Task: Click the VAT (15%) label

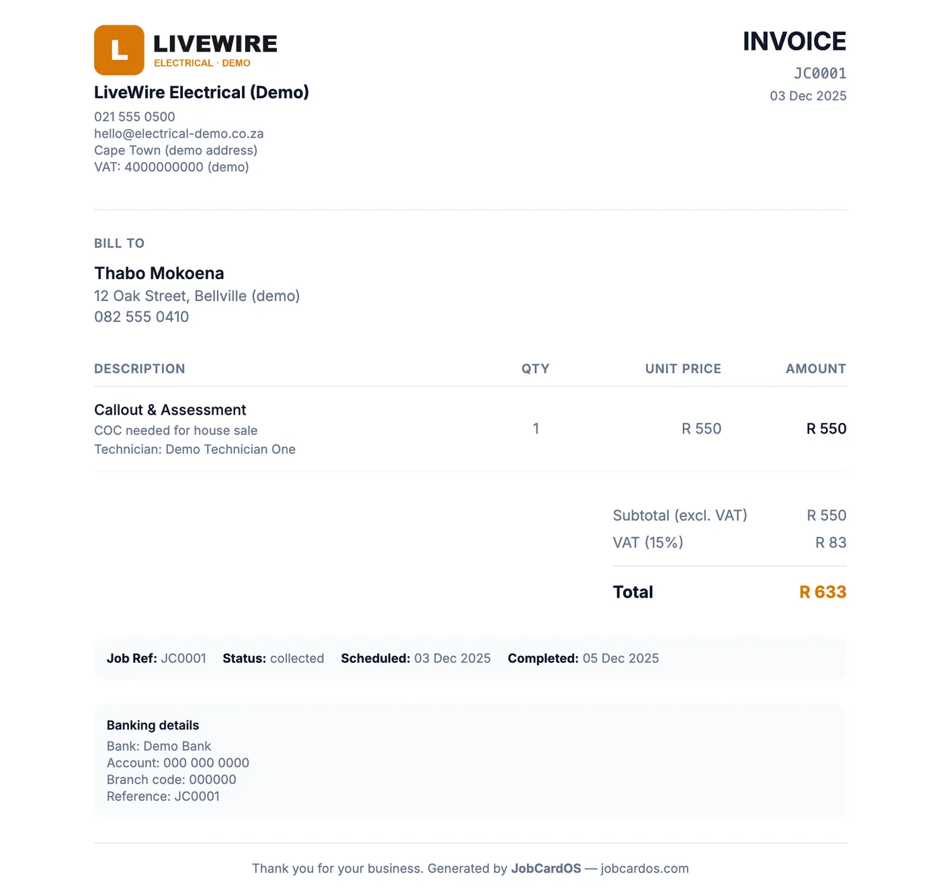Action: pyautogui.click(x=648, y=542)
